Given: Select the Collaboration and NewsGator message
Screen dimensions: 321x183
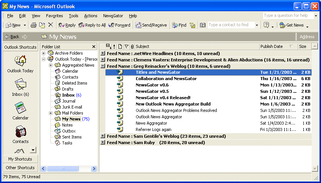Looking at the screenshot, I should (x=209, y=79).
